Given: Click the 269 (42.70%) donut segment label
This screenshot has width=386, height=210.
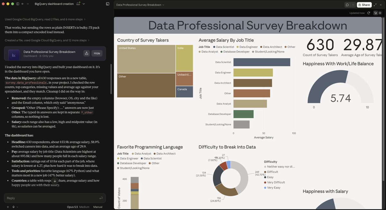Looking at the screenshot, I should (261, 173).
